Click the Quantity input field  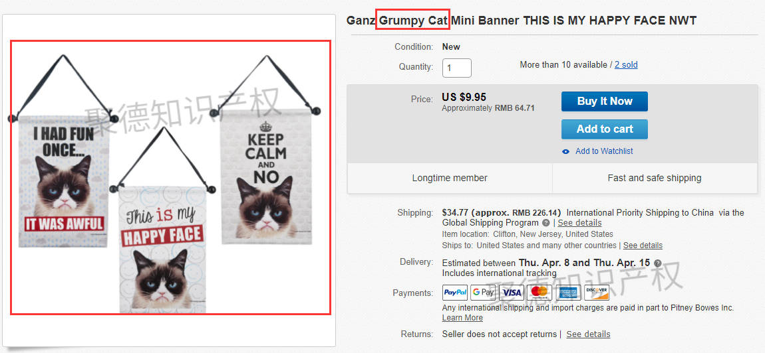(456, 68)
